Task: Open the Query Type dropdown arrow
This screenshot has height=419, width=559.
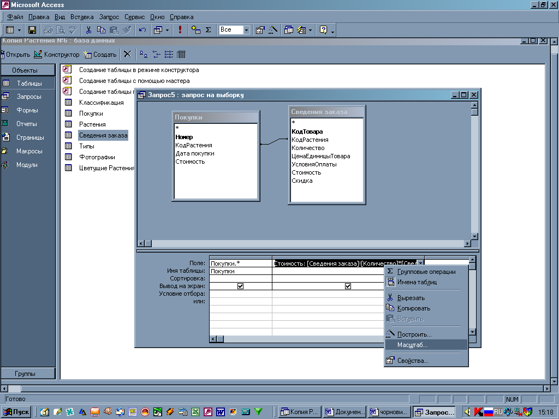Action: (x=167, y=31)
